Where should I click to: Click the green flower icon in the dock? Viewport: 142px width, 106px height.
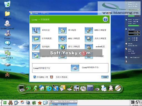(x=29, y=88)
